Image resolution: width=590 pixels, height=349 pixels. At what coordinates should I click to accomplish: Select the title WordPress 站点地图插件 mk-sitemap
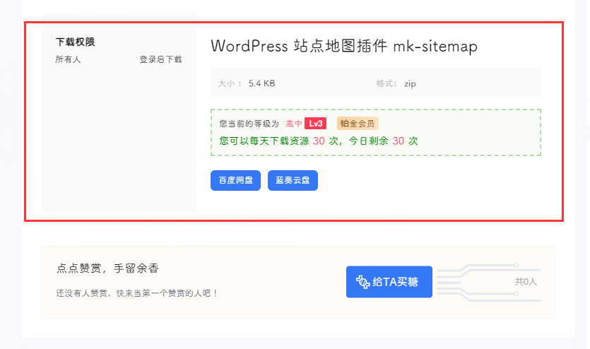pyautogui.click(x=344, y=46)
